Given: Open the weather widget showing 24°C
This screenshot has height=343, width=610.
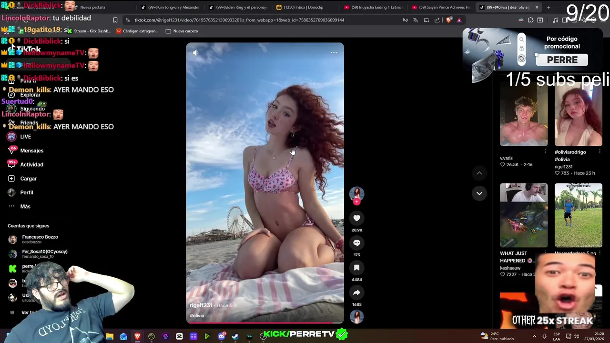Looking at the screenshot, I should (496, 336).
